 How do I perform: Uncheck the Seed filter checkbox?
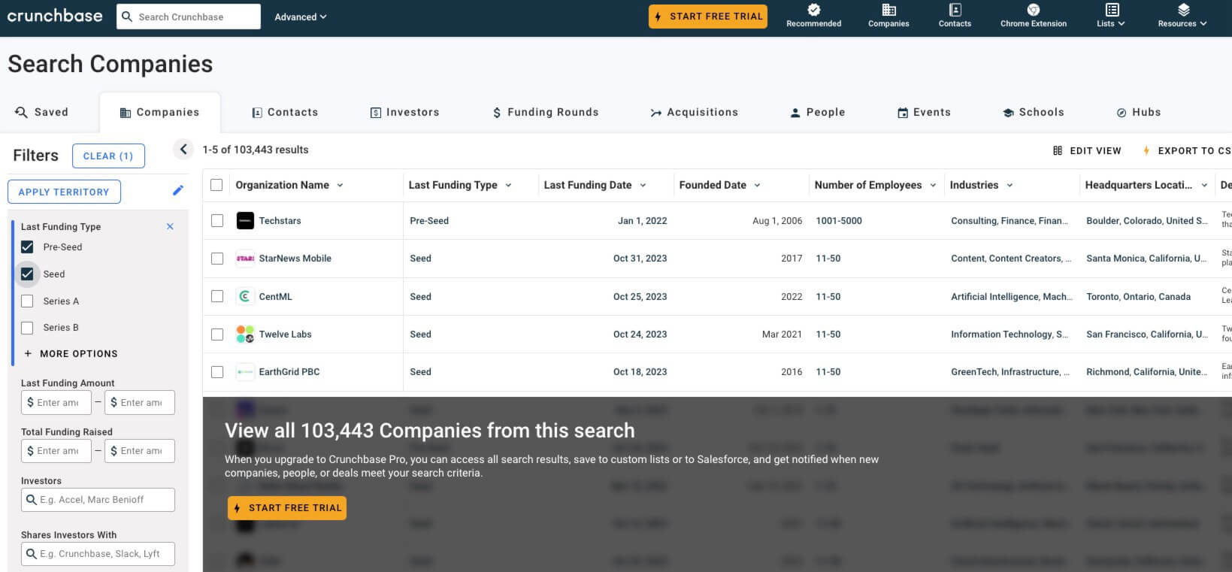[27, 274]
